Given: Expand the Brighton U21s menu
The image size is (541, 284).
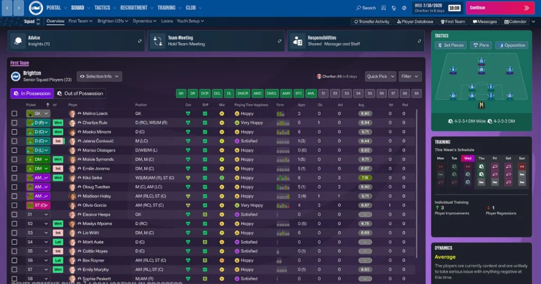Looking at the screenshot, I should click(113, 21).
